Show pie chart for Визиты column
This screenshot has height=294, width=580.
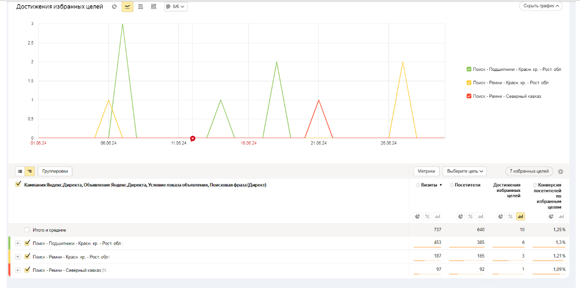(417, 216)
